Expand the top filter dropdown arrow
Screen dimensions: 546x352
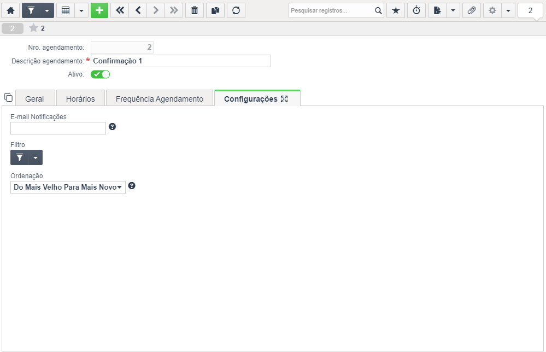[47, 10]
